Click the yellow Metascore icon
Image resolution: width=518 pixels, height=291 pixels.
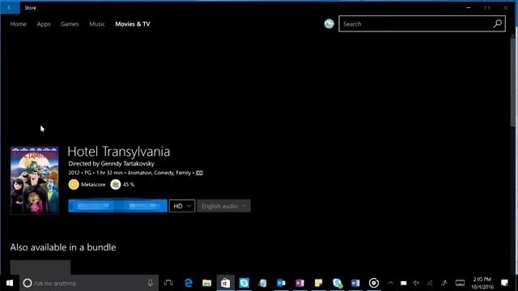click(x=74, y=184)
